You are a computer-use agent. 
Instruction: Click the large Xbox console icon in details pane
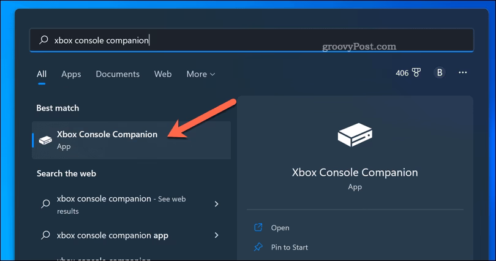coord(355,135)
